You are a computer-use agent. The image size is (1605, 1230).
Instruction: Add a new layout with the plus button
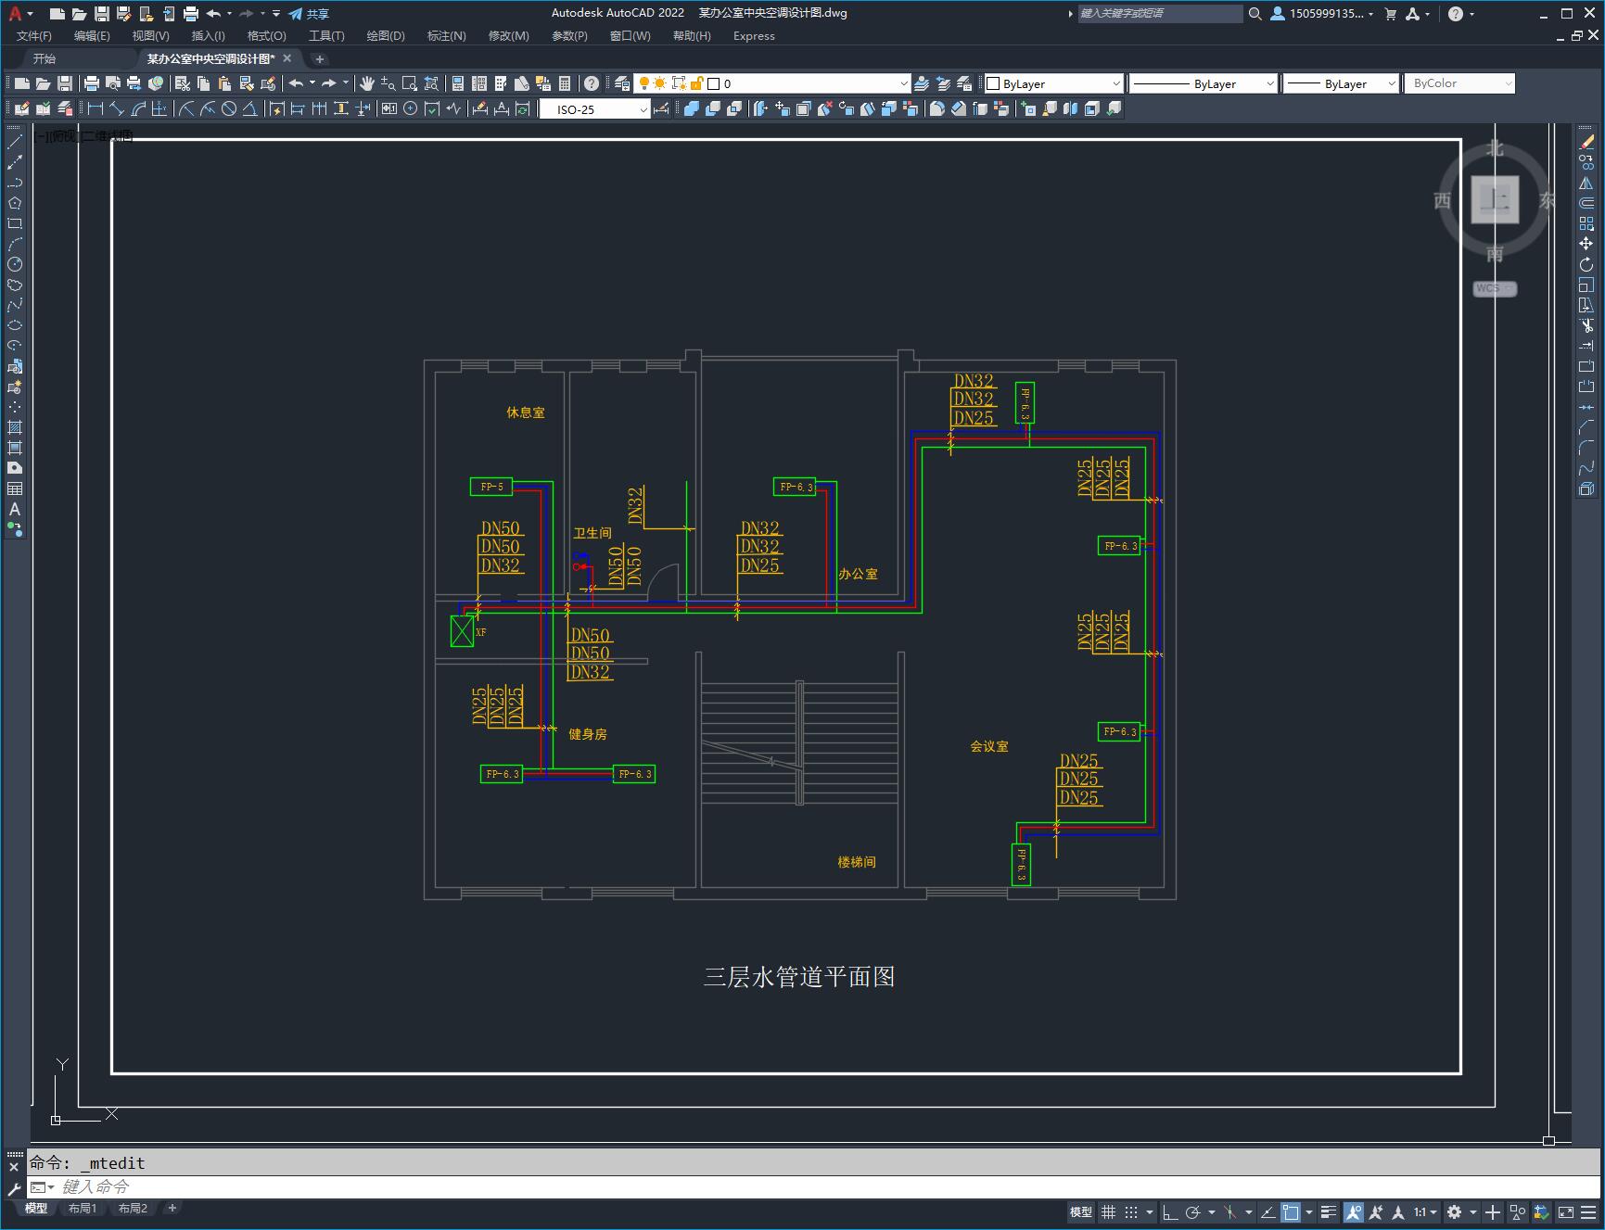[172, 1208]
